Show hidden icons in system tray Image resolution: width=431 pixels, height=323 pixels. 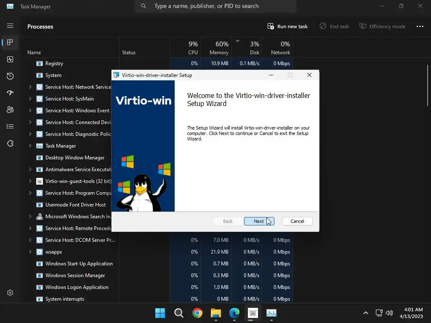click(366, 313)
